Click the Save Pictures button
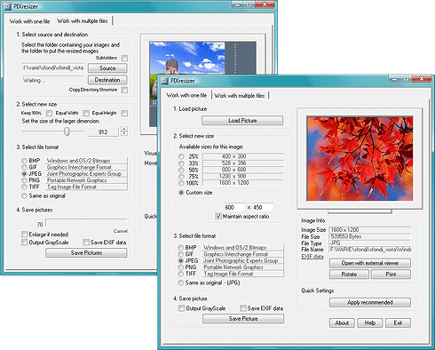Viewport: 435px width, 350px height. 86,253
